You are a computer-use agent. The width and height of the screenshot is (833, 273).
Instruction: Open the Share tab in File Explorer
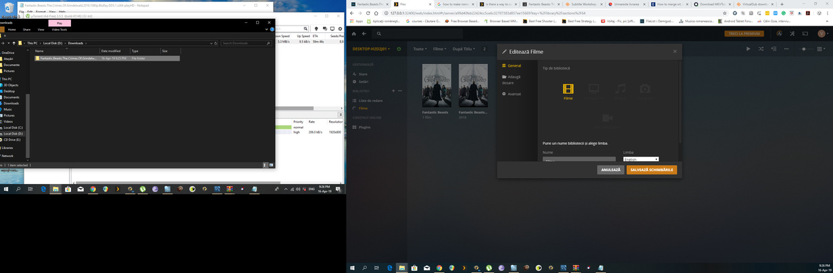[x=26, y=29]
